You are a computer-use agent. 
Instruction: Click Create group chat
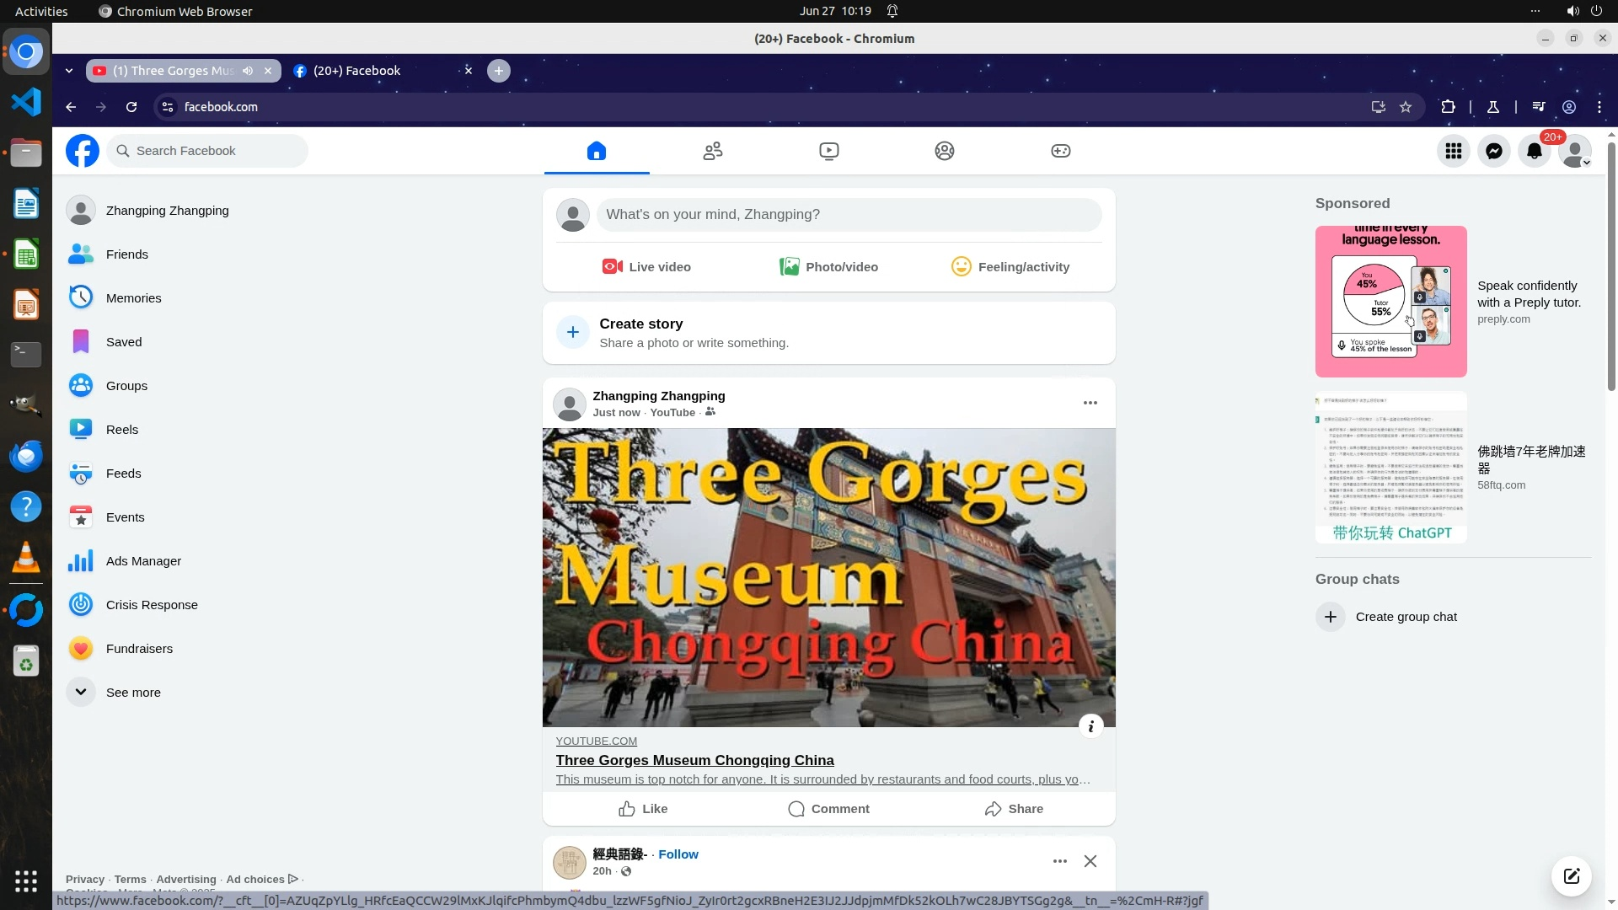(1406, 617)
